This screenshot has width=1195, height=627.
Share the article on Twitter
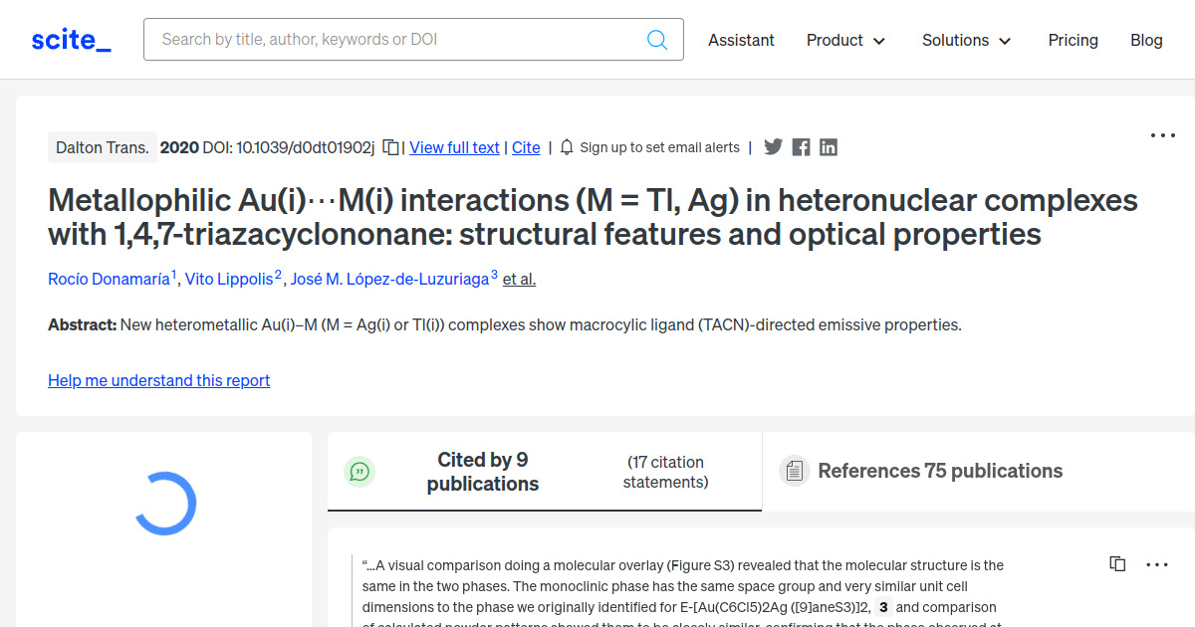click(x=773, y=146)
